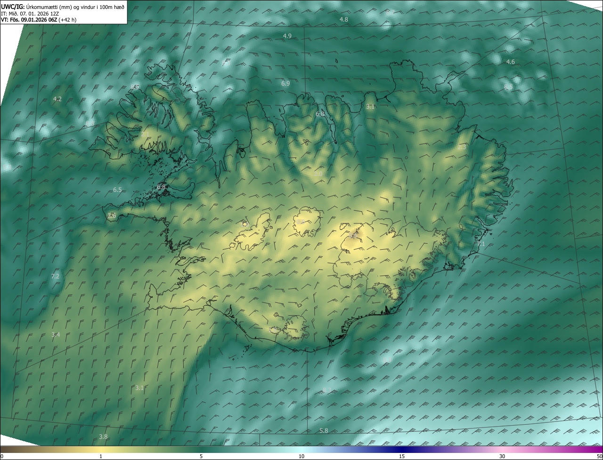Click the '0' tick label on the color scale
The width and height of the screenshot is (603, 460).
point(2,457)
